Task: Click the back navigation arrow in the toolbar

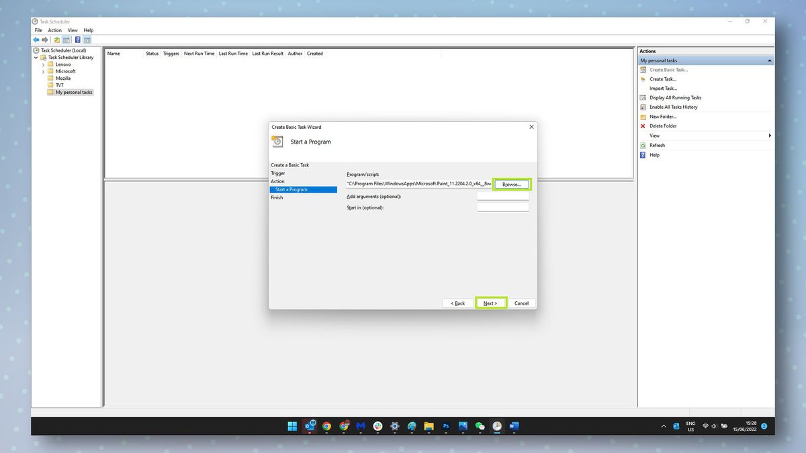Action: tap(36, 40)
